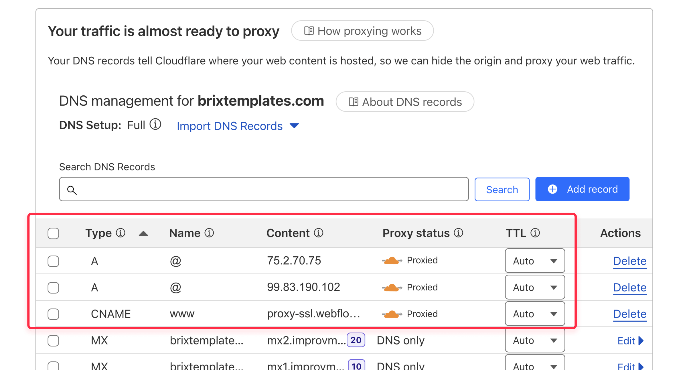The width and height of the screenshot is (687, 370).
Task: Click the magnifier icon in search box
Action: pos(72,190)
